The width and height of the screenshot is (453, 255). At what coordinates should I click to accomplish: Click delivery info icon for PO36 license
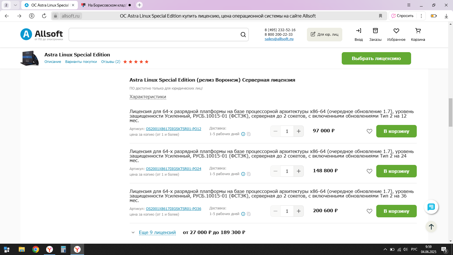pyautogui.click(x=243, y=214)
